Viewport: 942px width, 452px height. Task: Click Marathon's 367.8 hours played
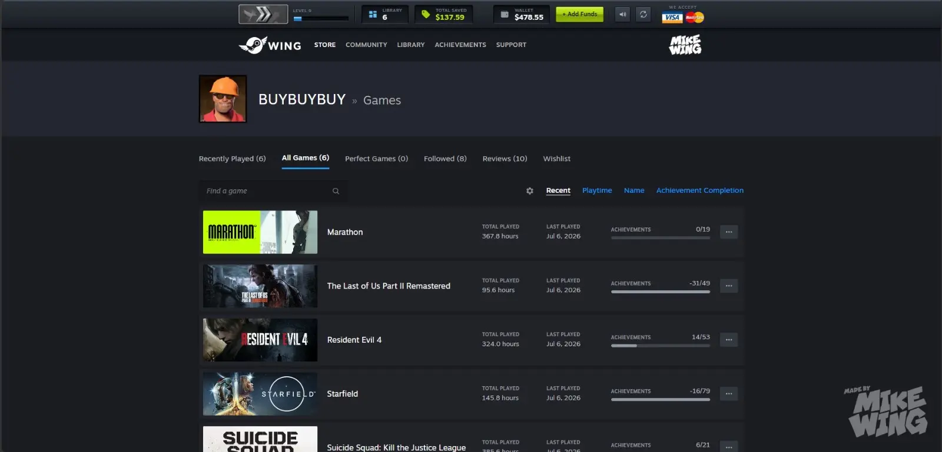coord(500,236)
